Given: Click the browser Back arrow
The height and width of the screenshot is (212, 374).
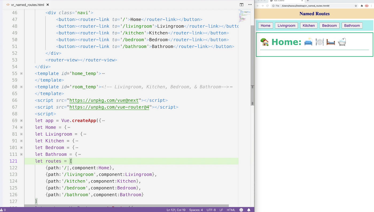Looking at the screenshot, I should (x=258, y=6).
